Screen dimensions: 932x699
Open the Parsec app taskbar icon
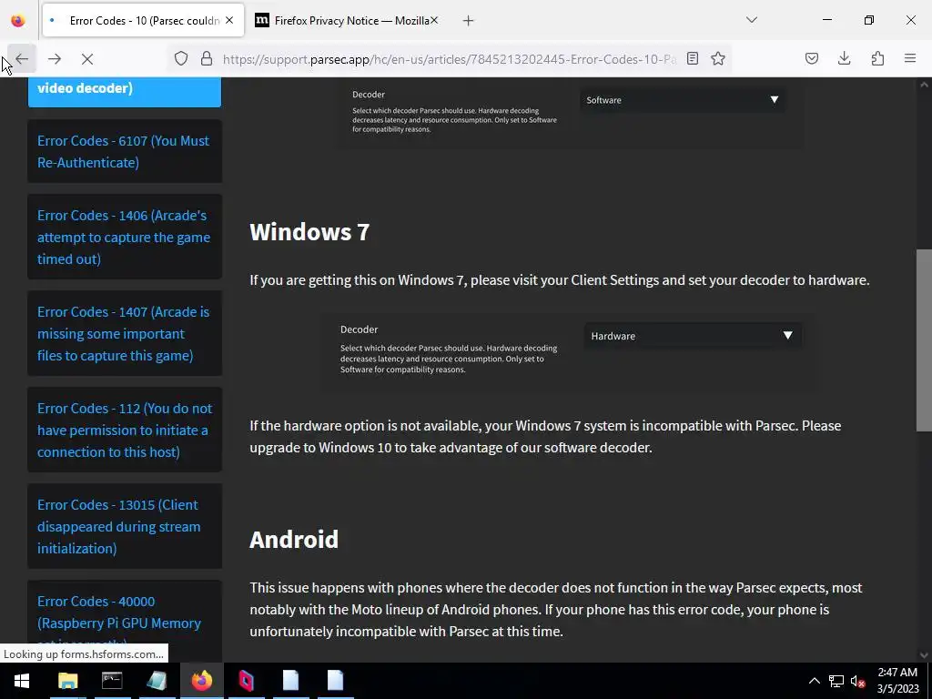pos(246,681)
